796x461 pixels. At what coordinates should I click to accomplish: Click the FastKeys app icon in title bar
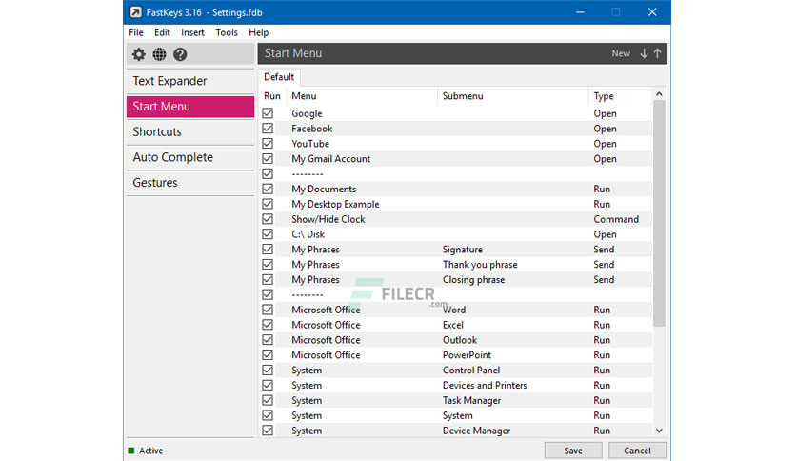pyautogui.click(x=135, y=12)
